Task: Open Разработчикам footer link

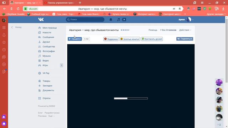Action: coord(52,113)
